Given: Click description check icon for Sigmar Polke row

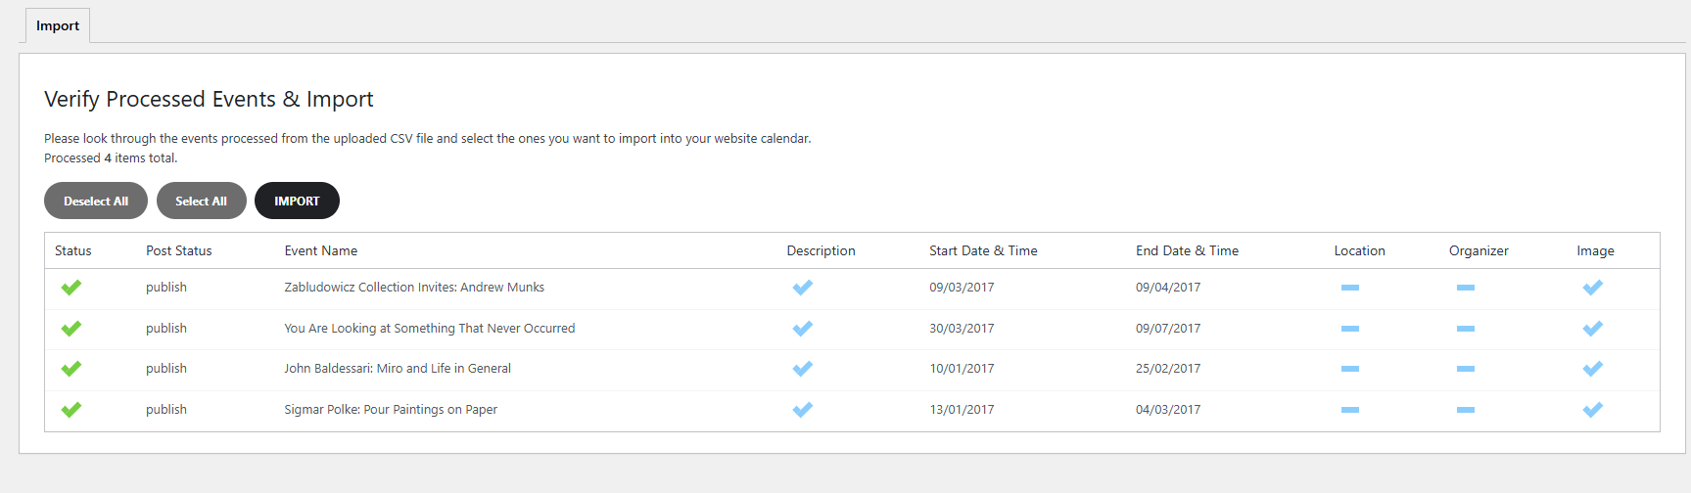Looking at the screenshot, I should click(803, 410).
